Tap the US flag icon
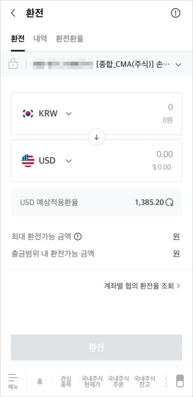193x397 pixels. tap(28, 161)
